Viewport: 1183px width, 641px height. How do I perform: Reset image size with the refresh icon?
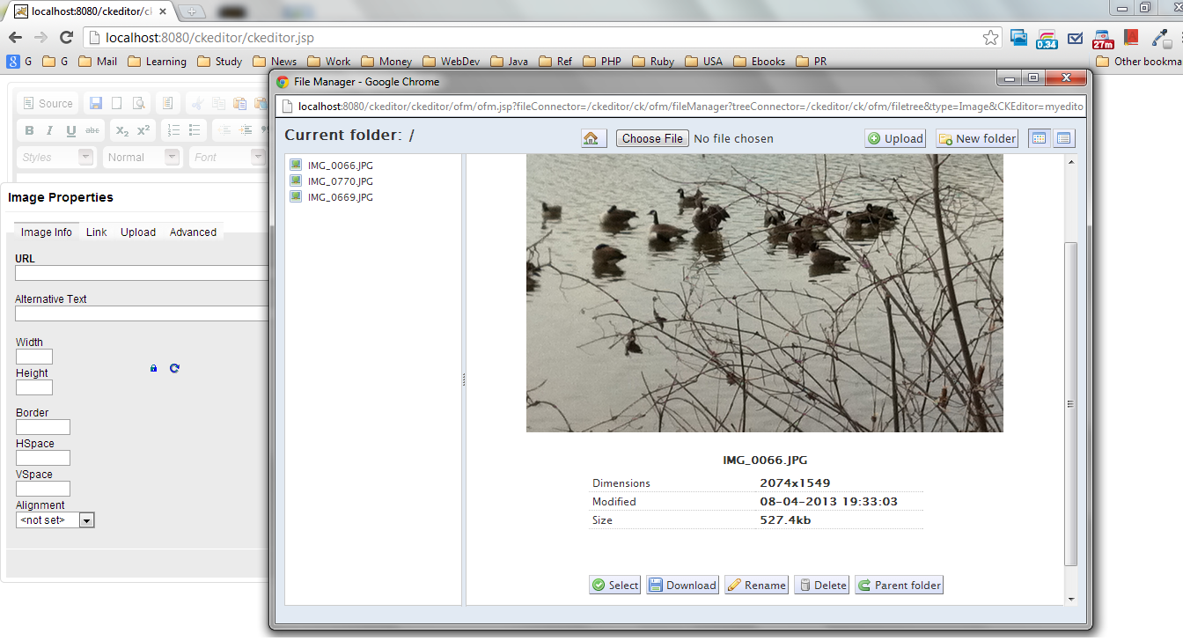click(174, 368)
